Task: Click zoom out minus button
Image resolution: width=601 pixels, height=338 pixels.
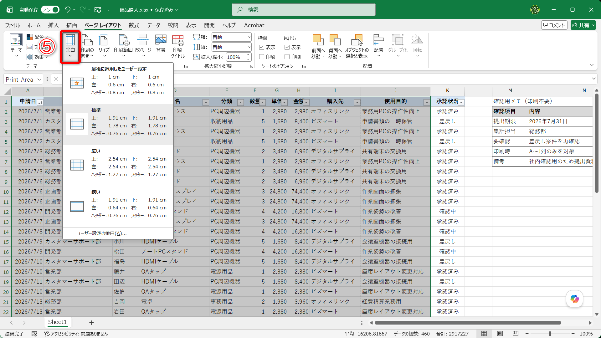Action: [527, 334]
